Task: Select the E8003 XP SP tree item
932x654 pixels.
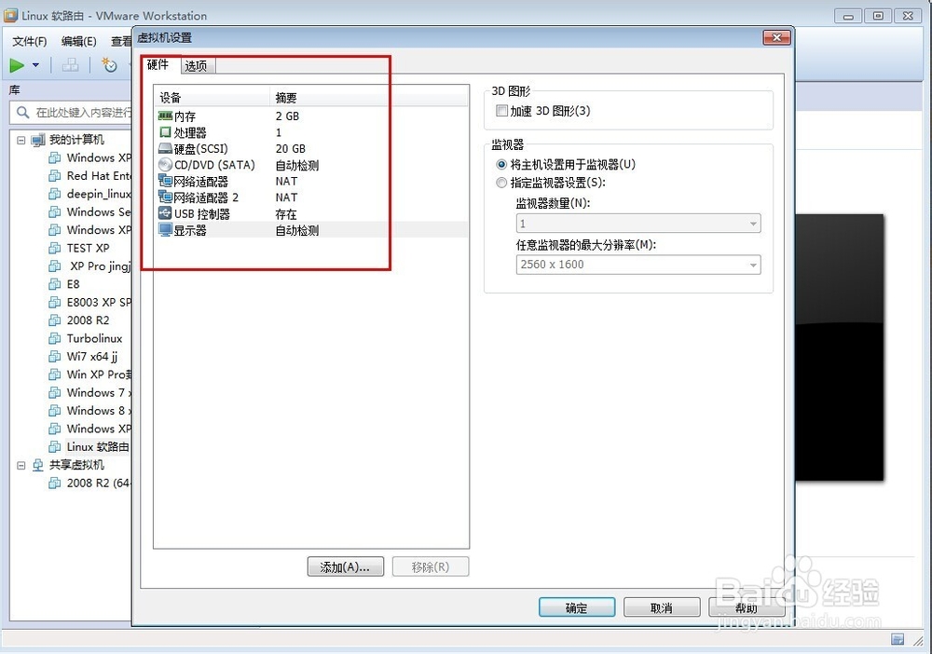Action: pos(99,303)
